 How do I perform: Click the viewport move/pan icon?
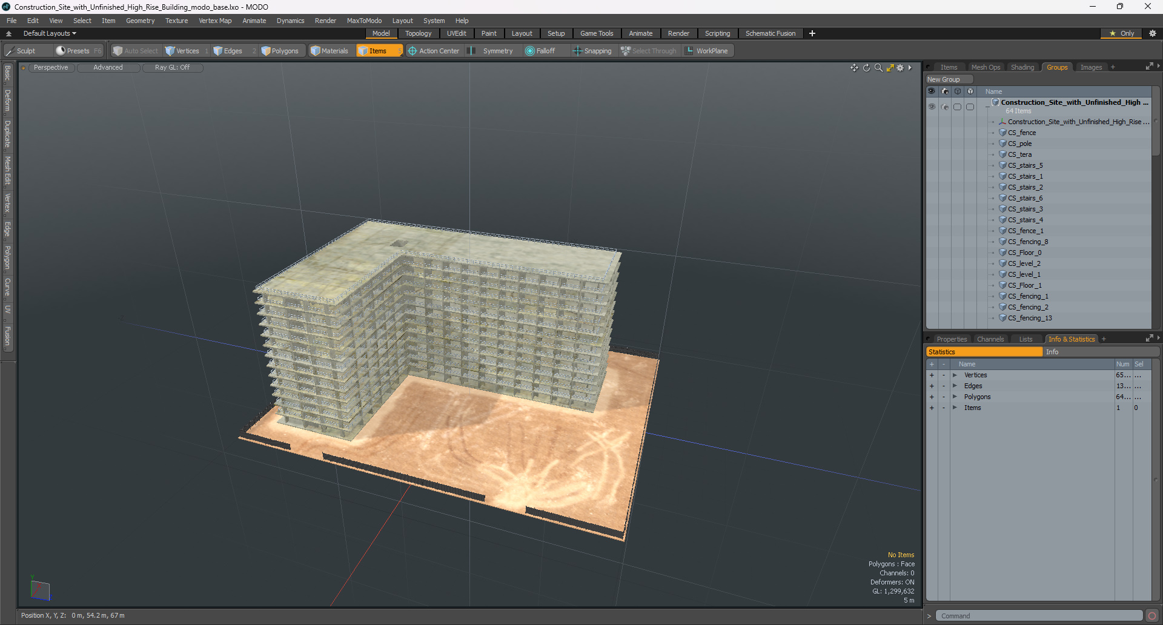coord(854,68)
